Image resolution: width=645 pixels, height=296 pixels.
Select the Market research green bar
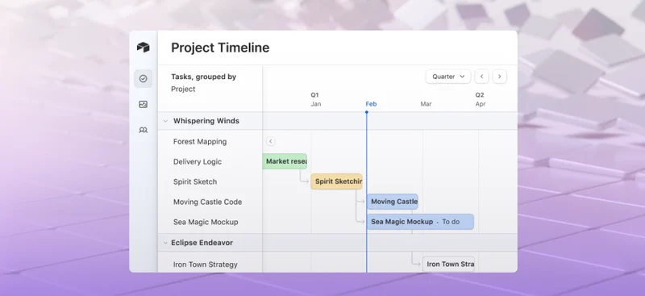[x=285, y=161]
